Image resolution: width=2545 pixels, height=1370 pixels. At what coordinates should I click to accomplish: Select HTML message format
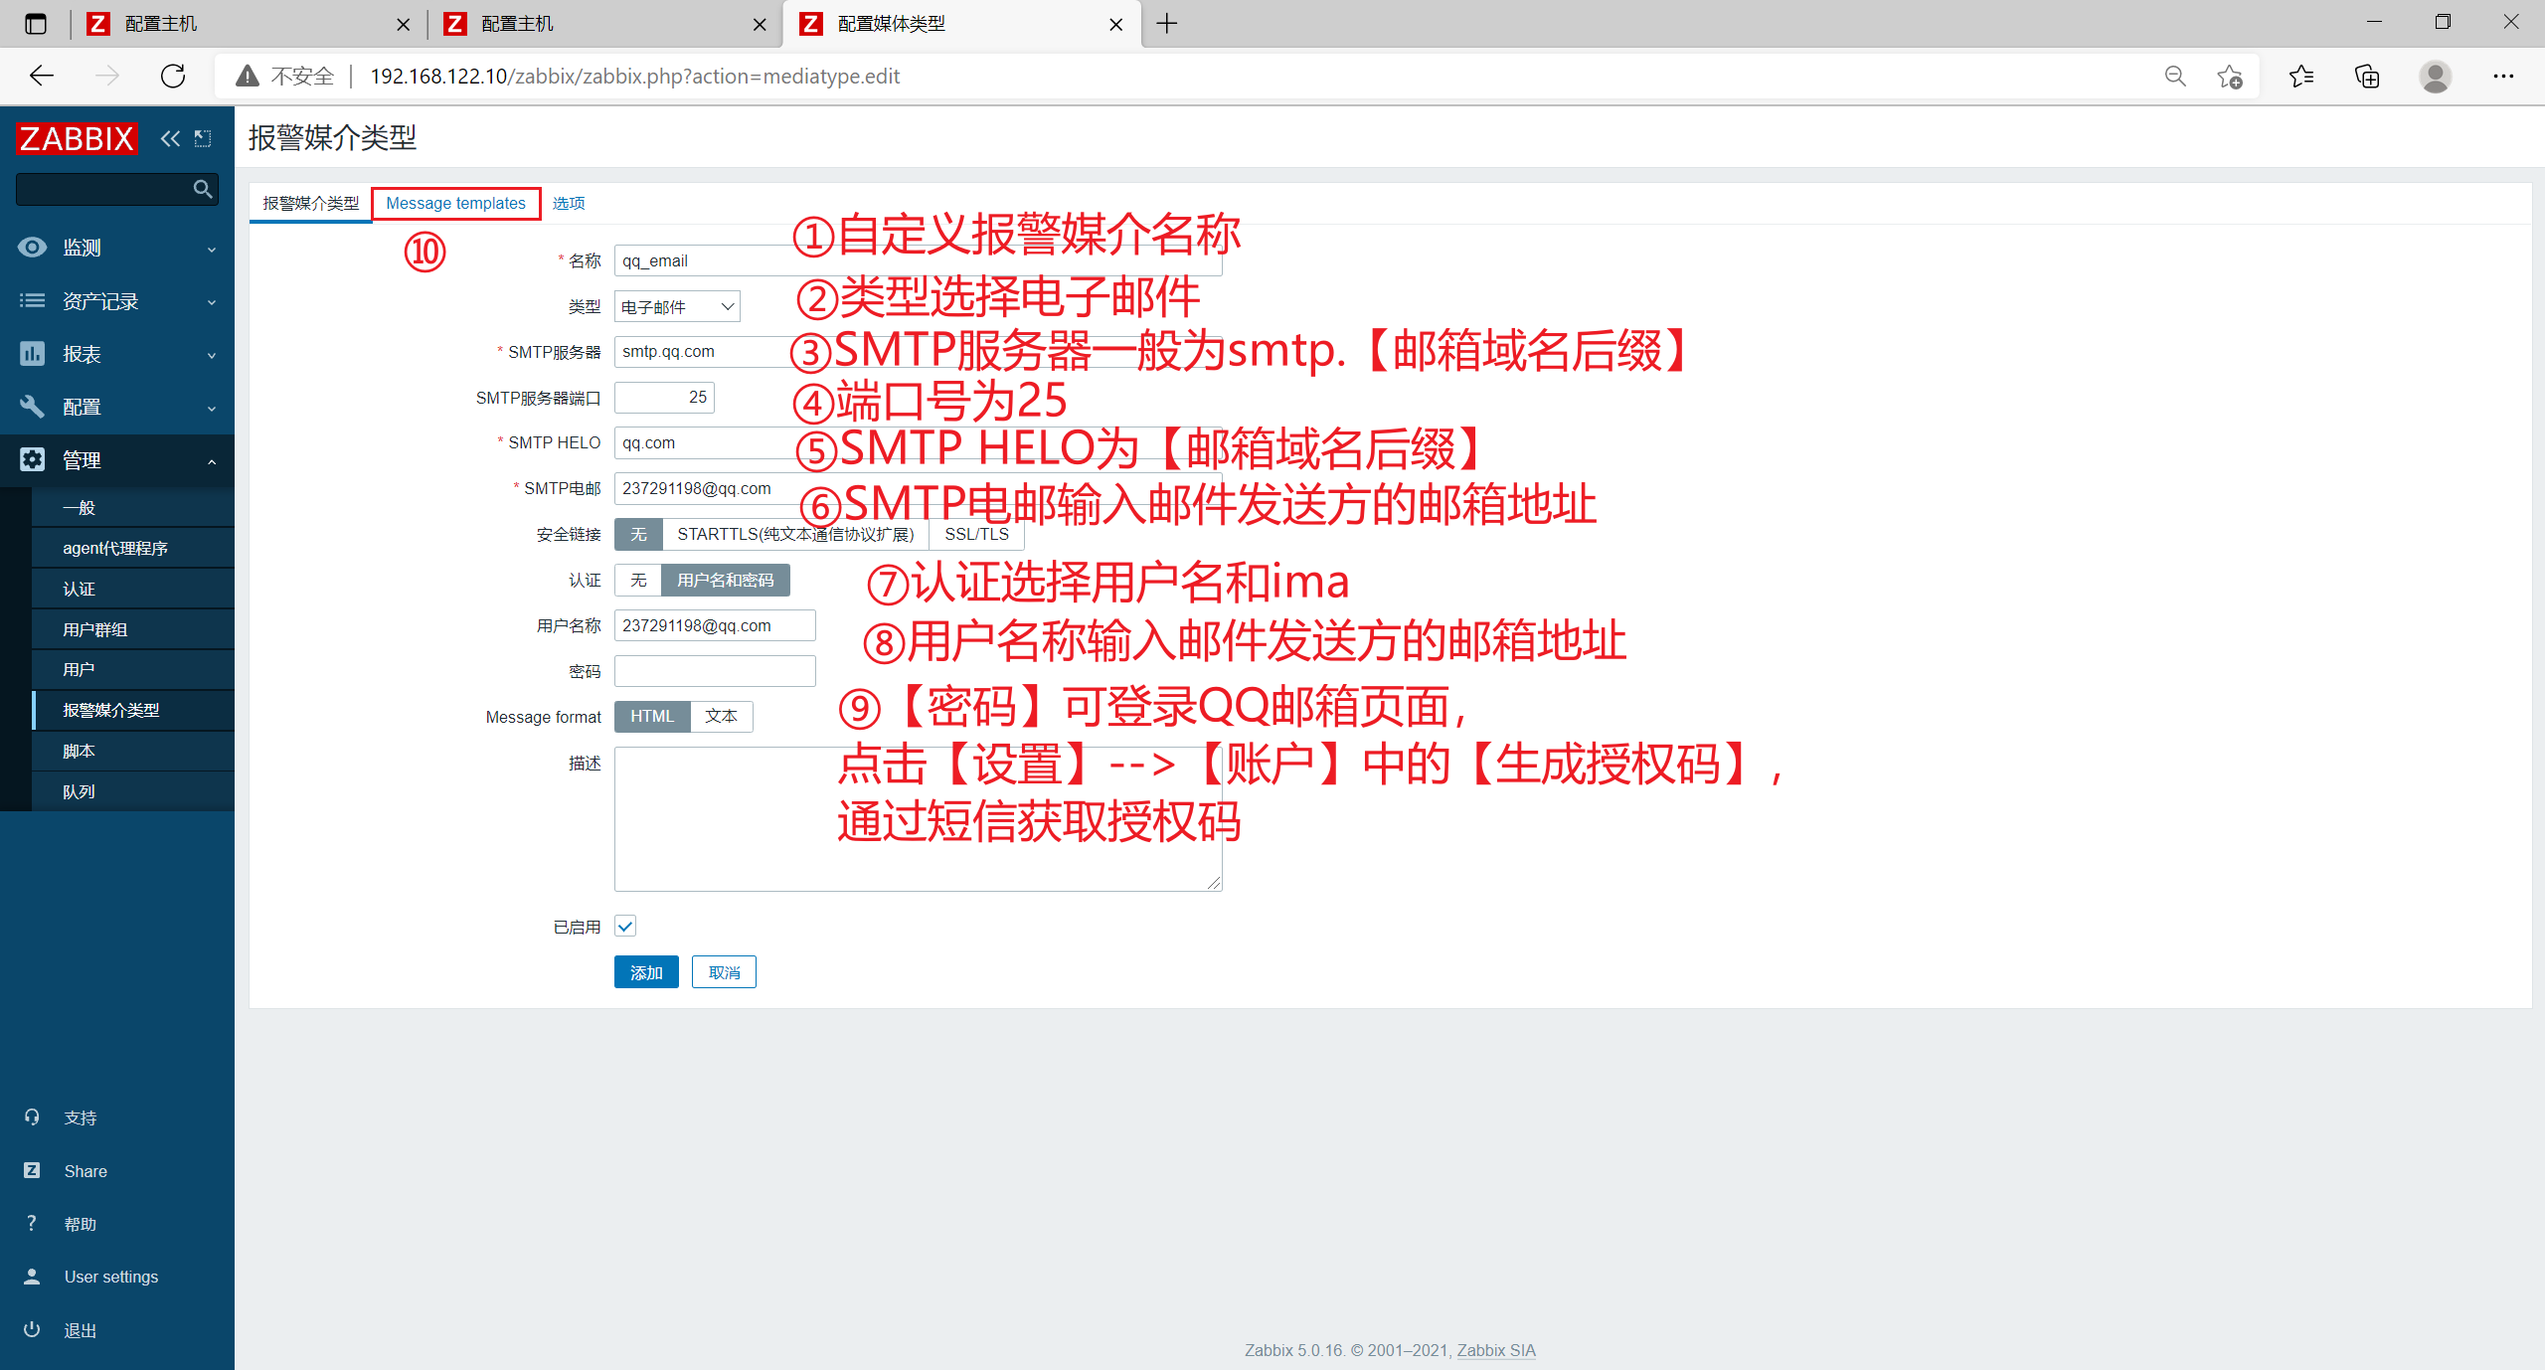click(652, 717)
